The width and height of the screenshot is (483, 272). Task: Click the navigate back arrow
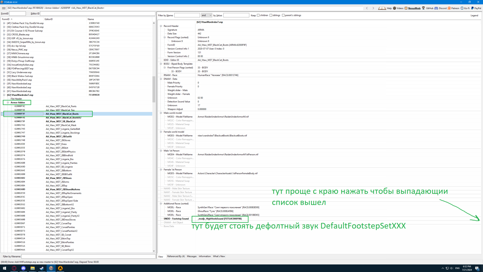point(367,8)
